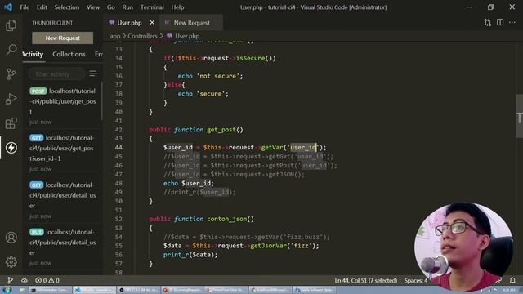The image size is (523, 294).
Task: Click the eye icon in status bar
Action: coord(25,280)
